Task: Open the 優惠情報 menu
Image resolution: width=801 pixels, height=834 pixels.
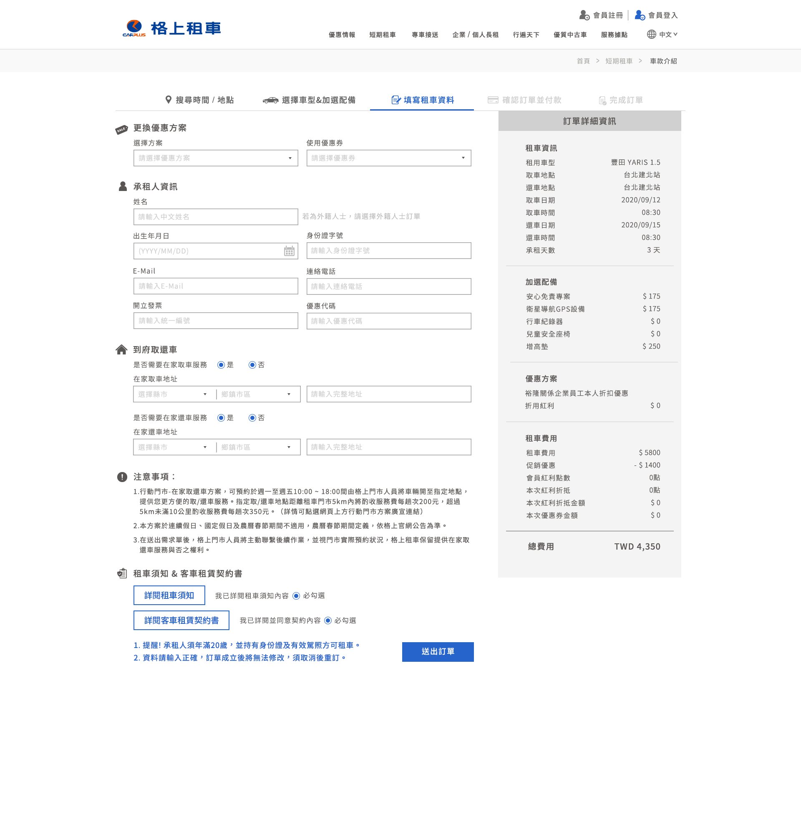Action: [x=342, y=35]
